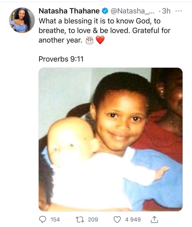The width and height of the screenshot is (192, 227).
Task: Like the tweet with the heart icon
Action: (x=117, y=220)
